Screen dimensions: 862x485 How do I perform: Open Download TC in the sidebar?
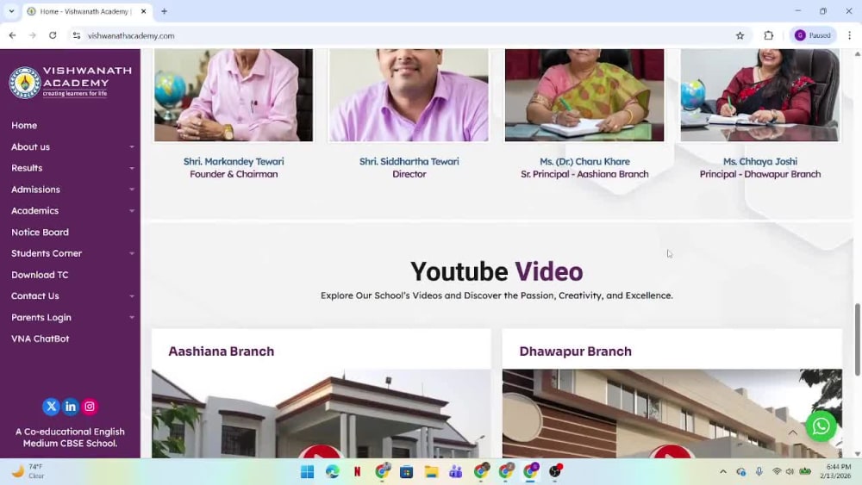click(40, 275)
